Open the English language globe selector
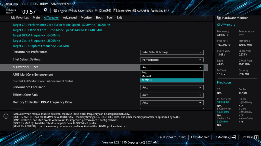Screen dimensions: 261x146 (x=60, y=11)
